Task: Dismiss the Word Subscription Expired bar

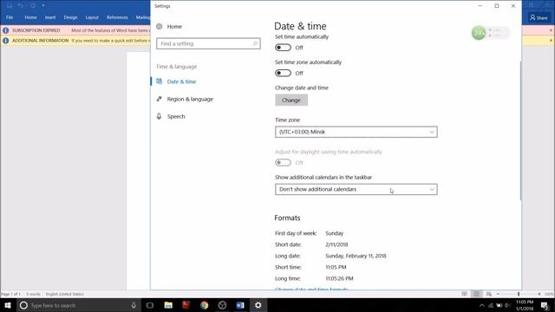Action: (551, 30)
